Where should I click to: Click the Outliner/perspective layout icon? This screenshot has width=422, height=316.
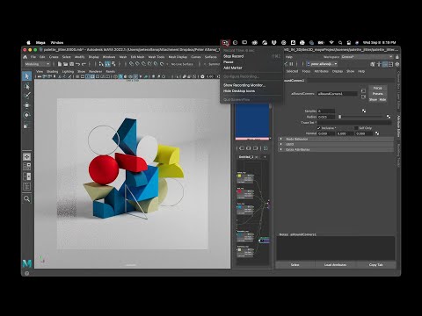26,176
